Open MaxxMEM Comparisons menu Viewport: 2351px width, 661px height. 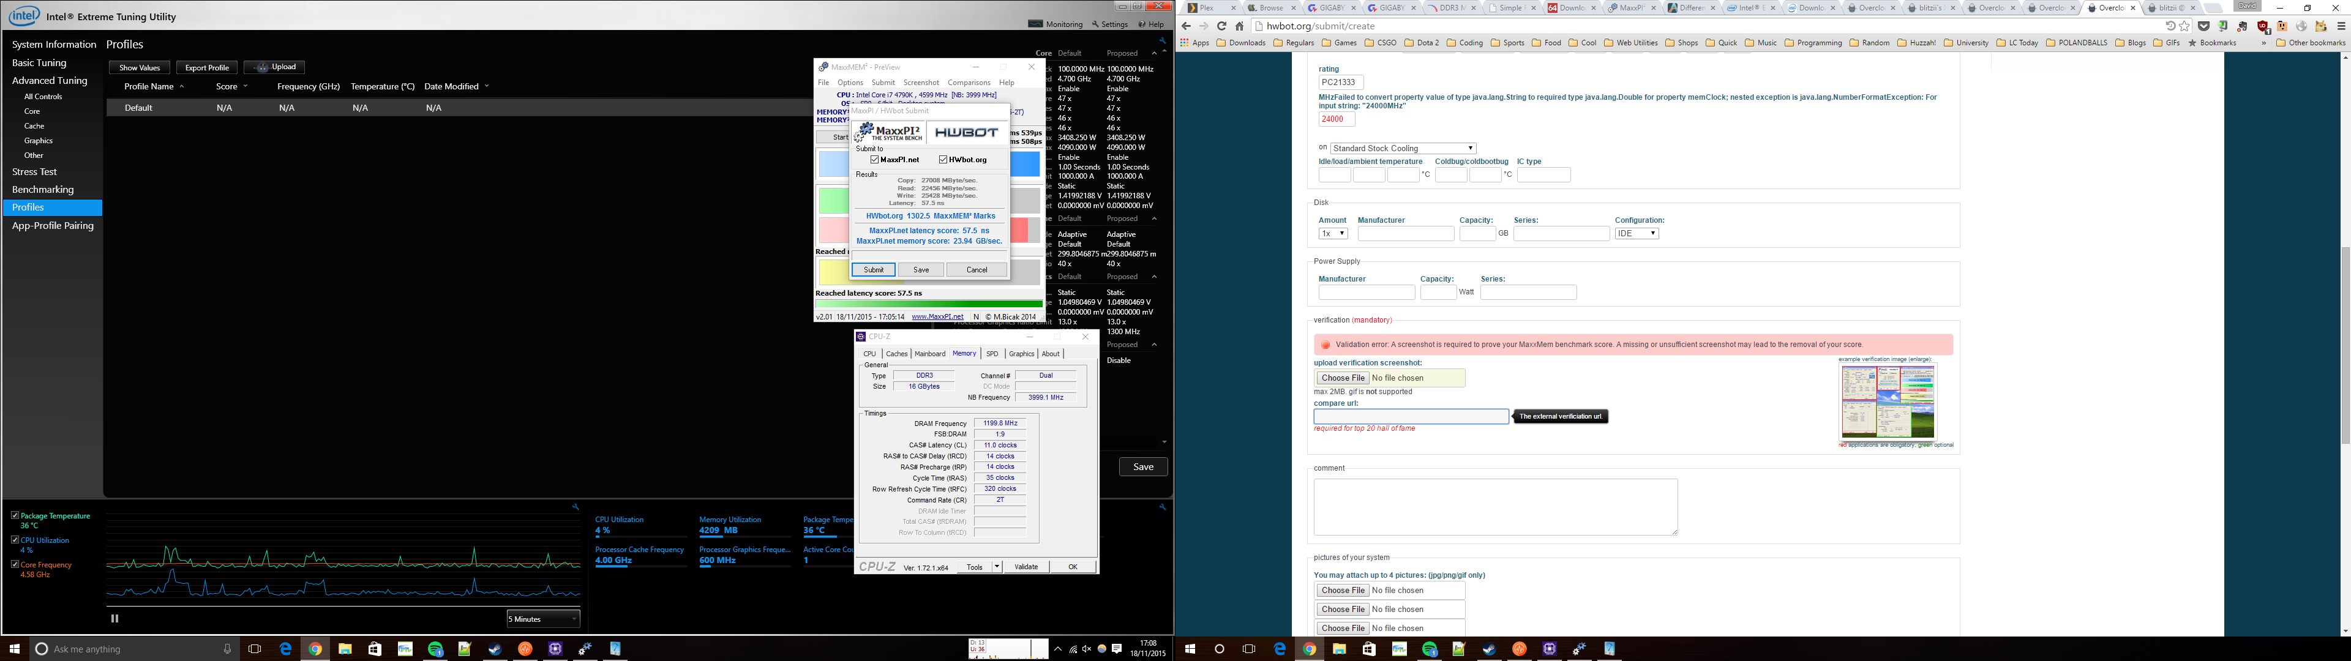point(969,82)
